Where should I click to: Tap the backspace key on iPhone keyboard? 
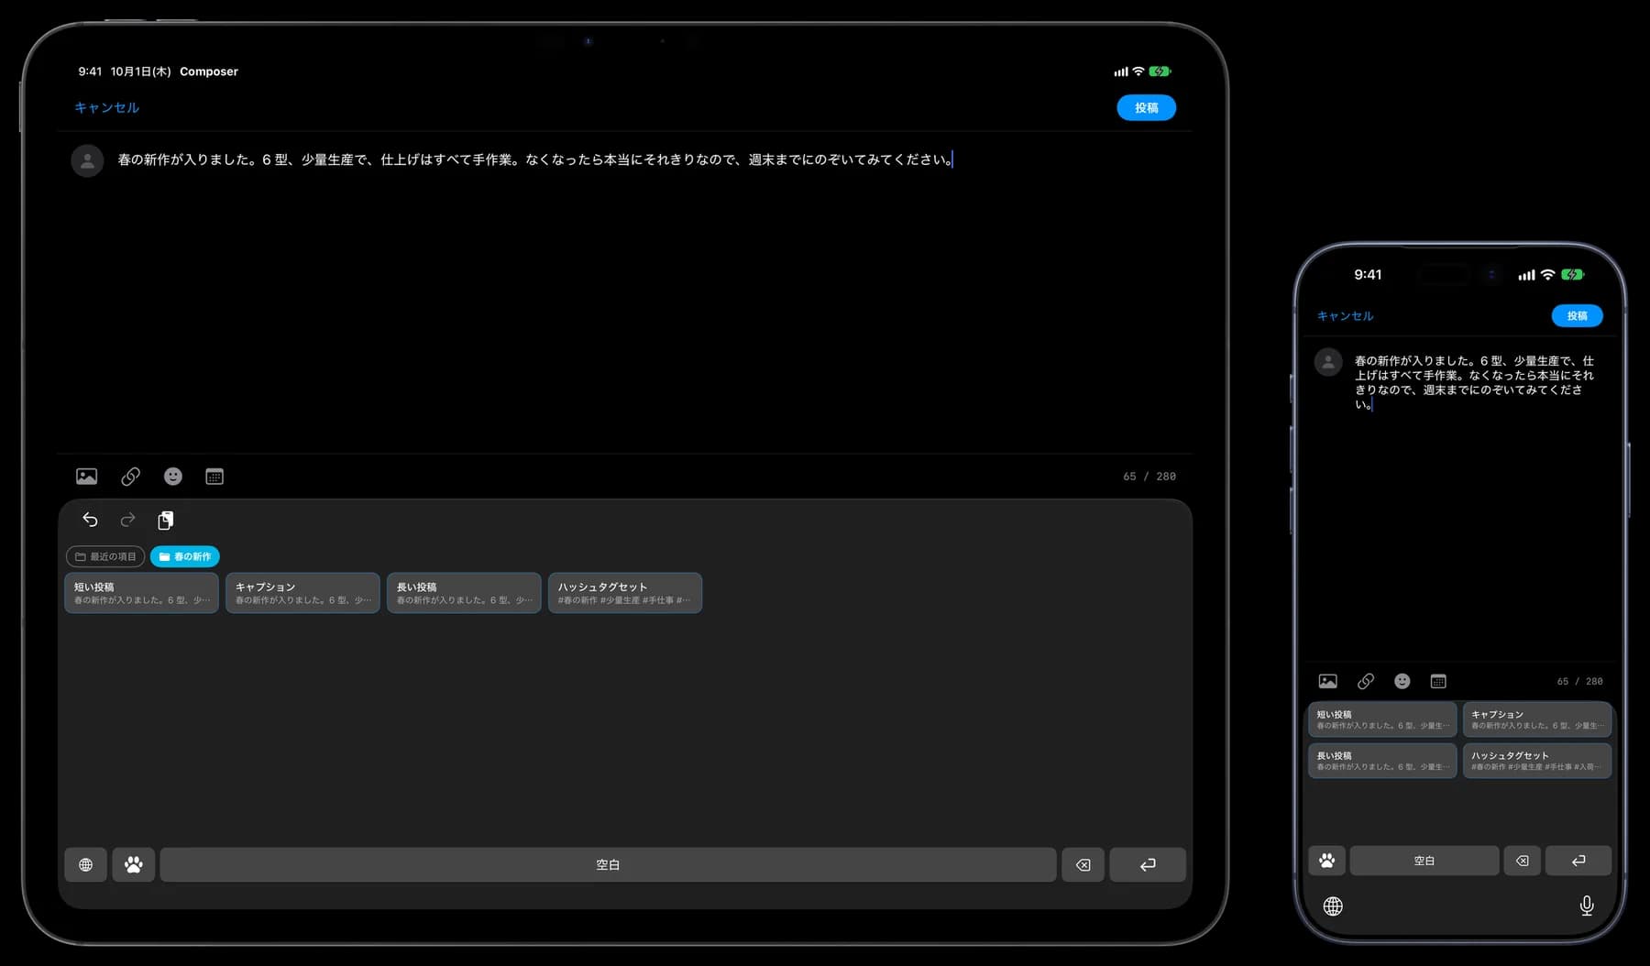pos(1522,861)
